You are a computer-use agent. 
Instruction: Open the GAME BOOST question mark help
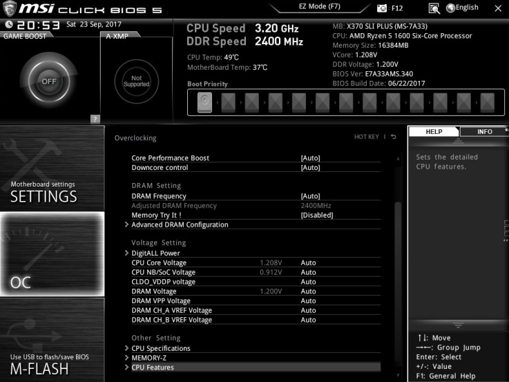pos(95,119)
